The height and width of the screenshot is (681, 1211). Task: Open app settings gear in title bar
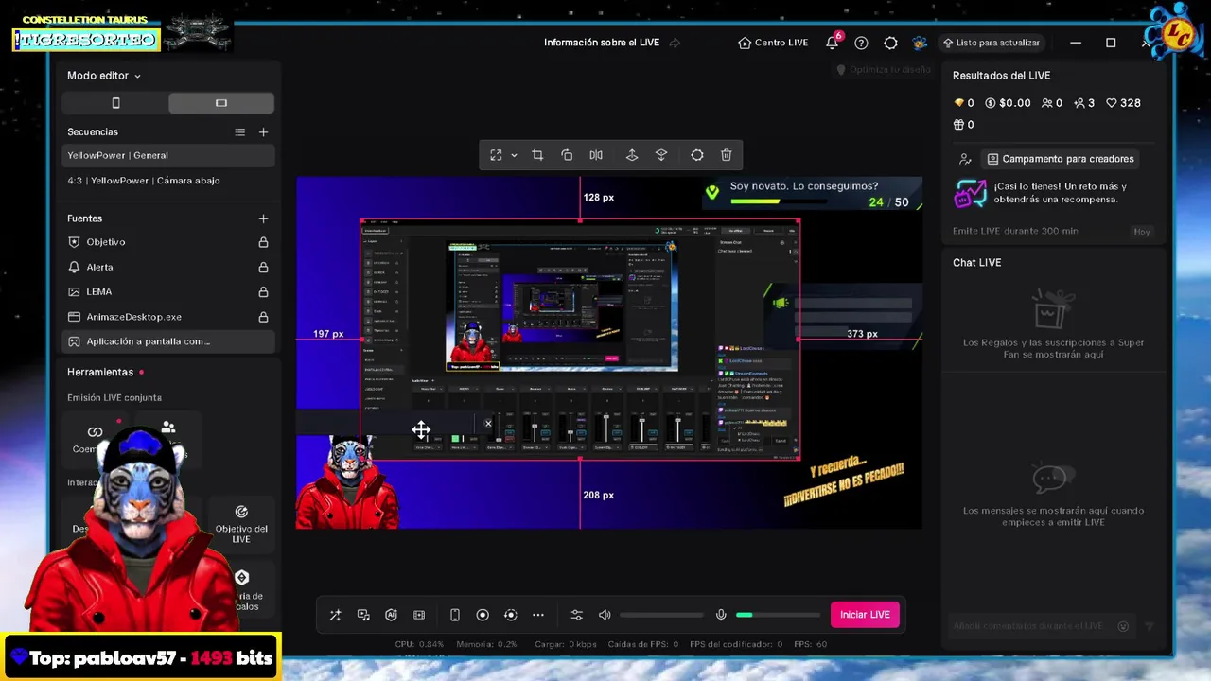pos(890,43)
